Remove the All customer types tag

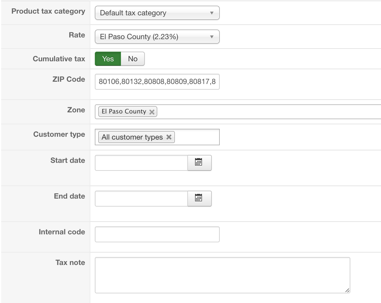pos(169,137)
